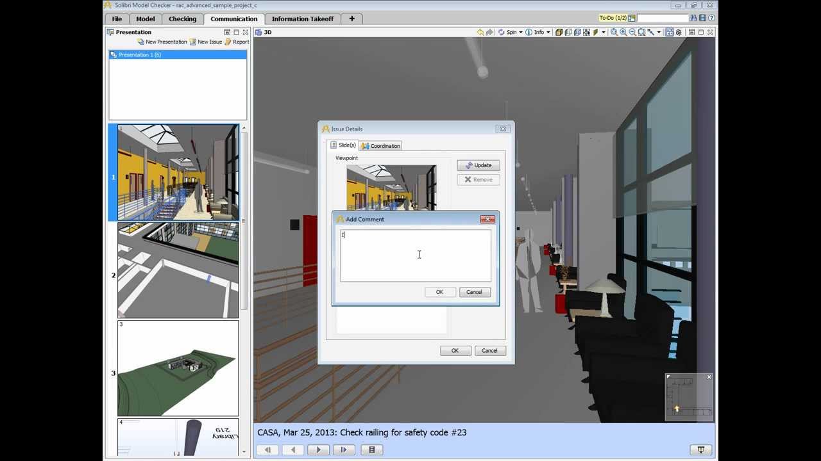Open the Model tab

(x=146, y=19)
